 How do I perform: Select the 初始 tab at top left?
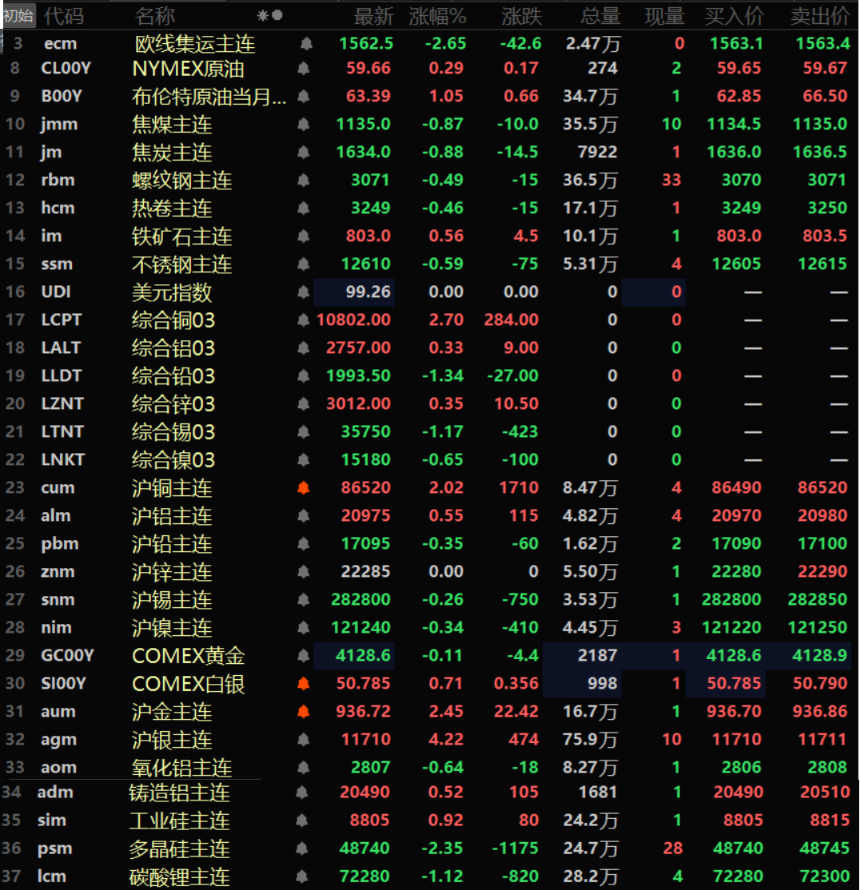pyautogui.click(x=18, y=15)
